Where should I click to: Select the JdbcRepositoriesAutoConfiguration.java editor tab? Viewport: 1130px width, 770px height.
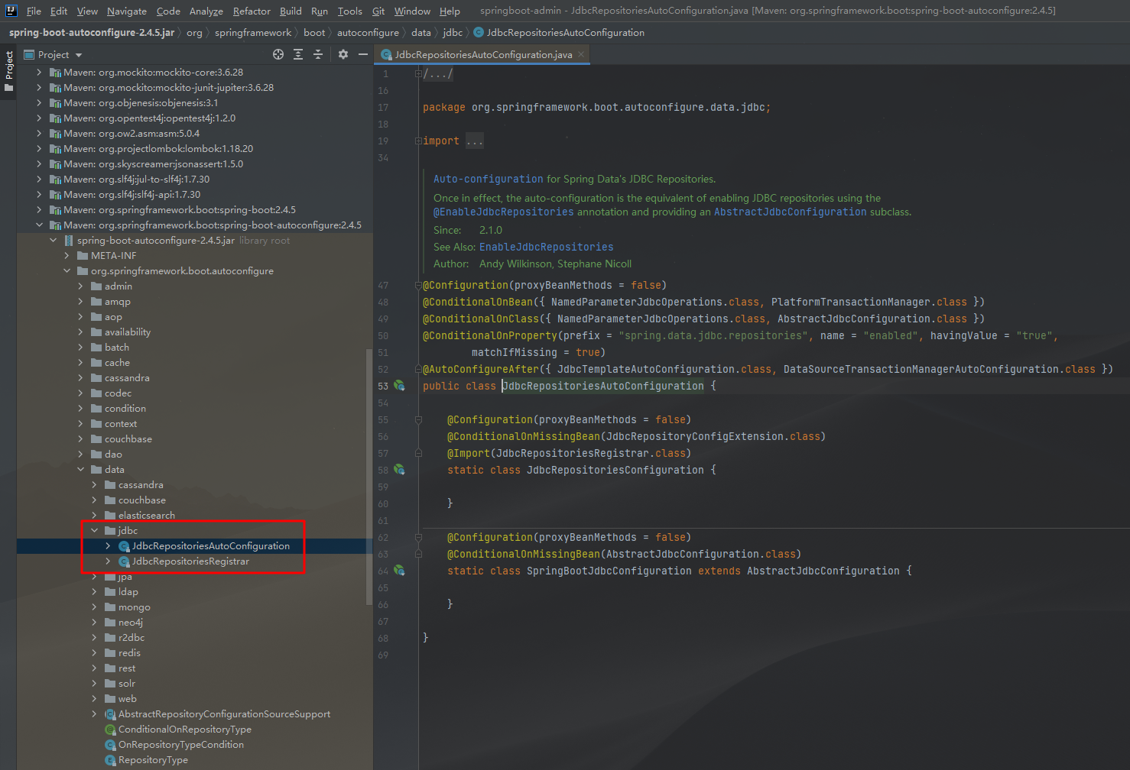(x=482, y=54)
